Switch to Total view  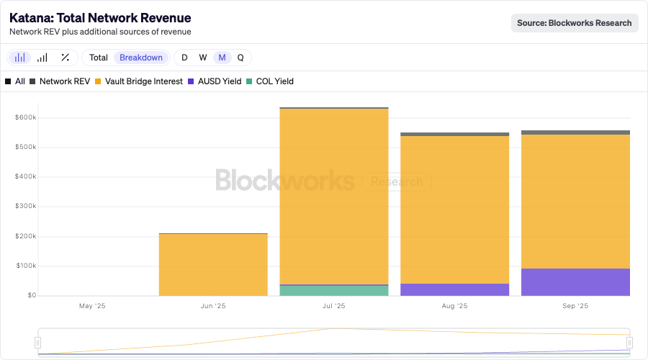point(99,58)
